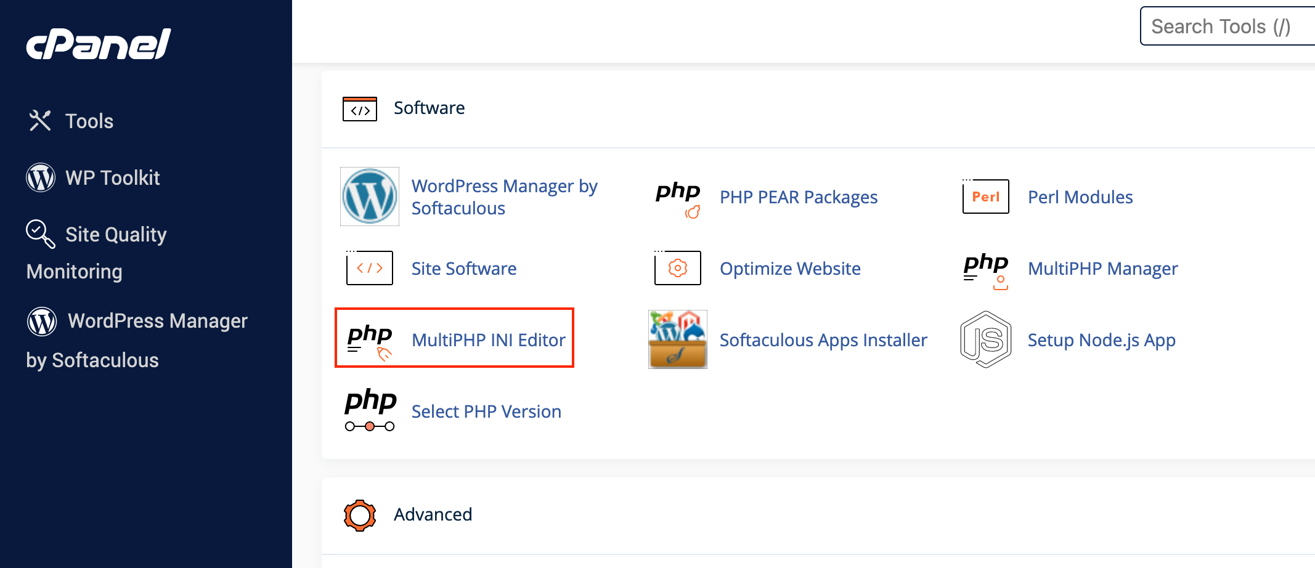
Task: Open PHP PEAR Packages link
Action: [x=799, y=197]
